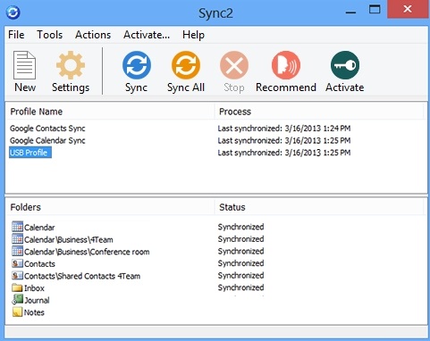Open the Actions menu
The image size is (430, 341).
tap(93, 35)
